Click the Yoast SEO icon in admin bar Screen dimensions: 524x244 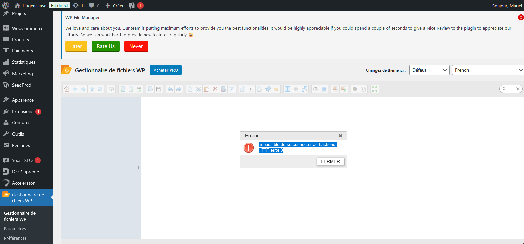132,6
